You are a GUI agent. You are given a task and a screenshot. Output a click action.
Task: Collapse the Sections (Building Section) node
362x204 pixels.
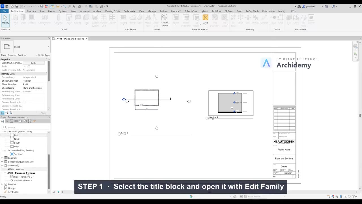click(5, 150)
